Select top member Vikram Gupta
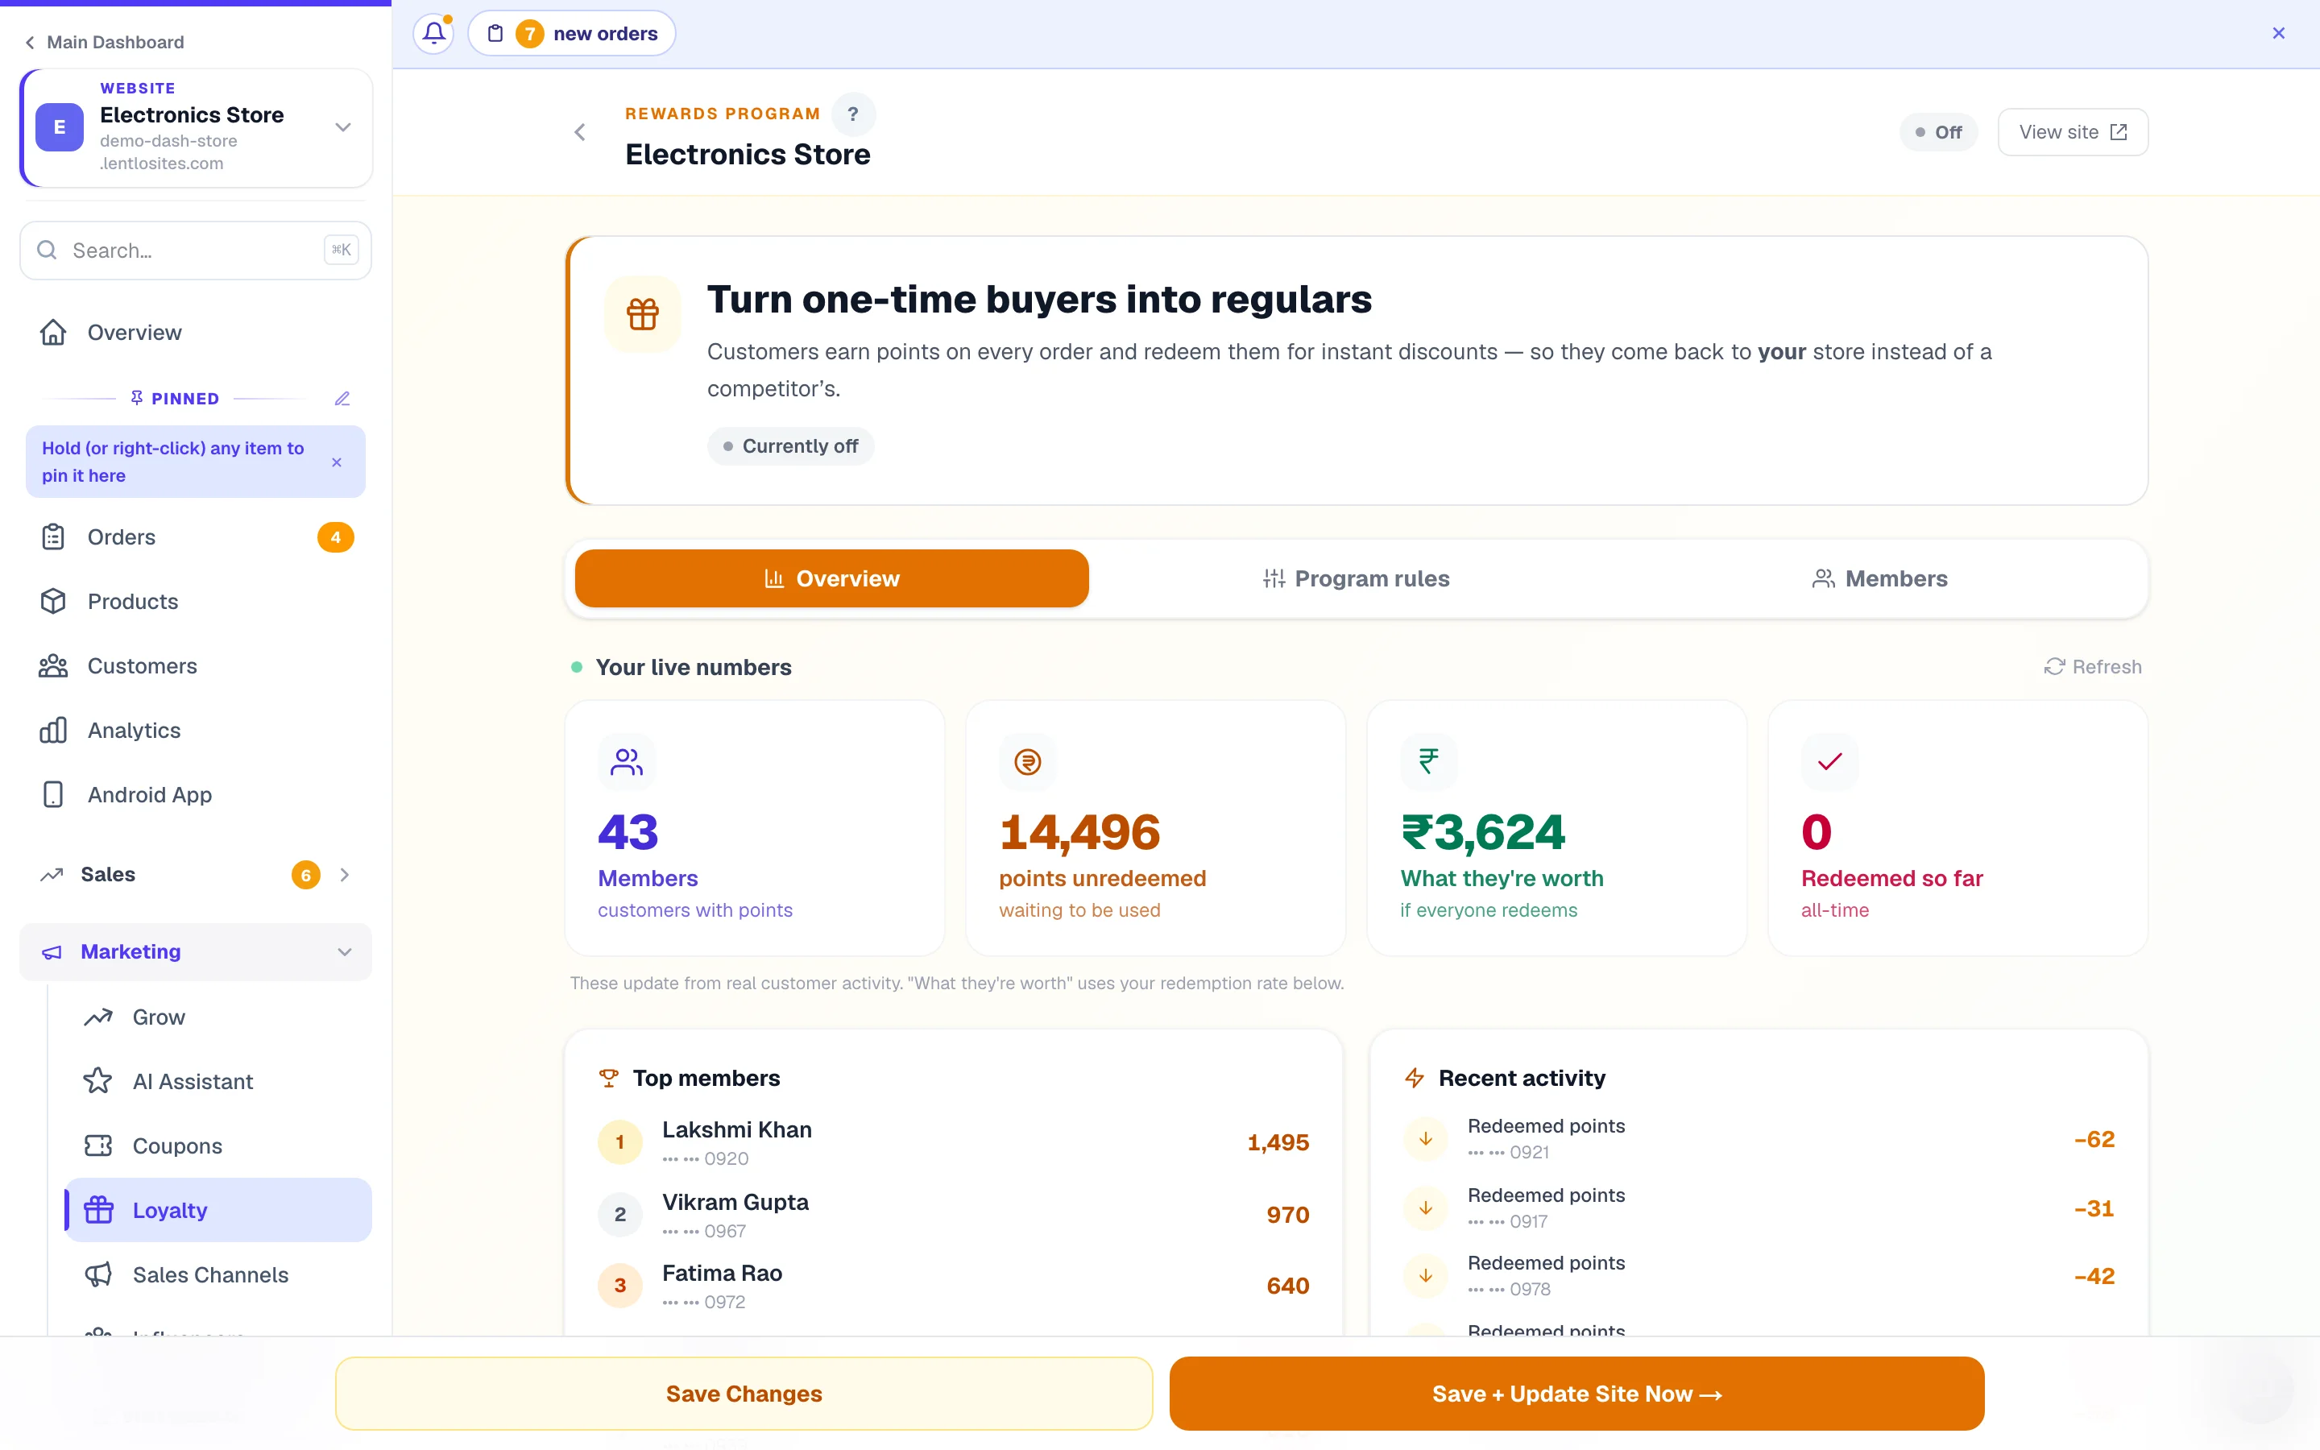Image resolution: width=2320 pixels, height=1450 pixels. coord(953,1214)
